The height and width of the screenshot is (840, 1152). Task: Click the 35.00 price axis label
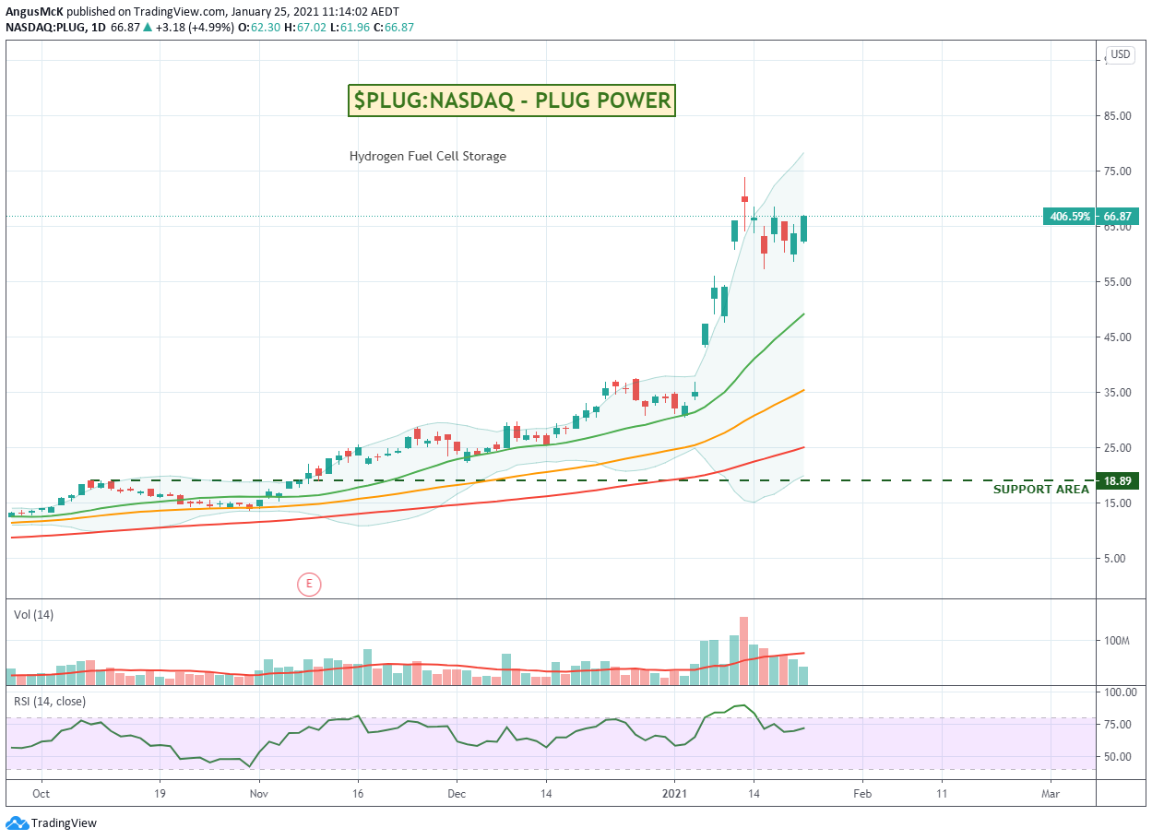(1117, 393)
